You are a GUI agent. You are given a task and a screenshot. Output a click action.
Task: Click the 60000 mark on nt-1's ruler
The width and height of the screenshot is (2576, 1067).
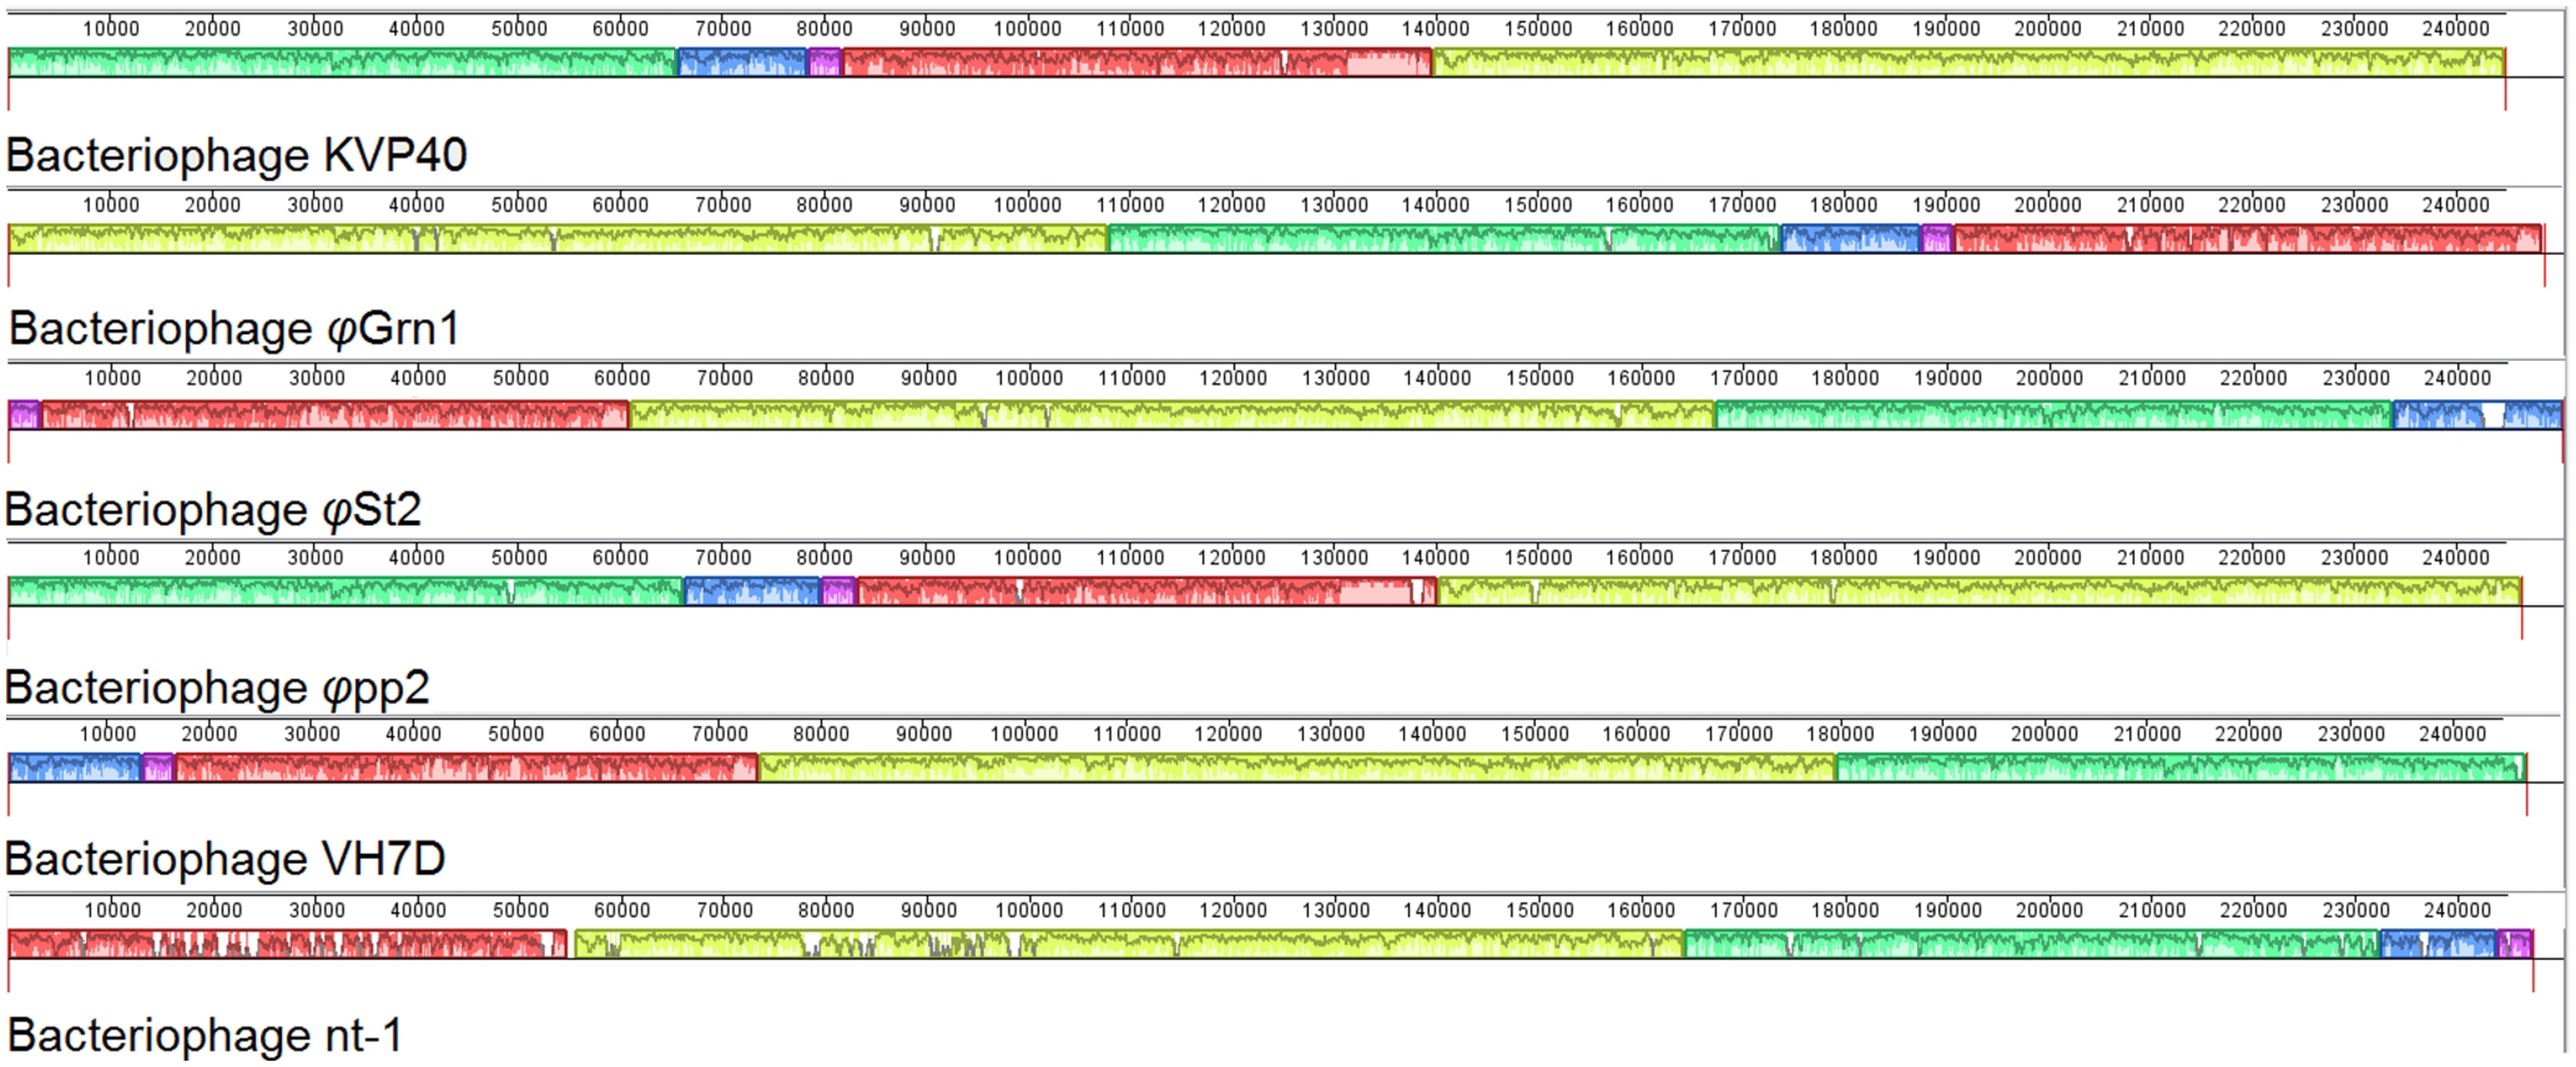622,910
